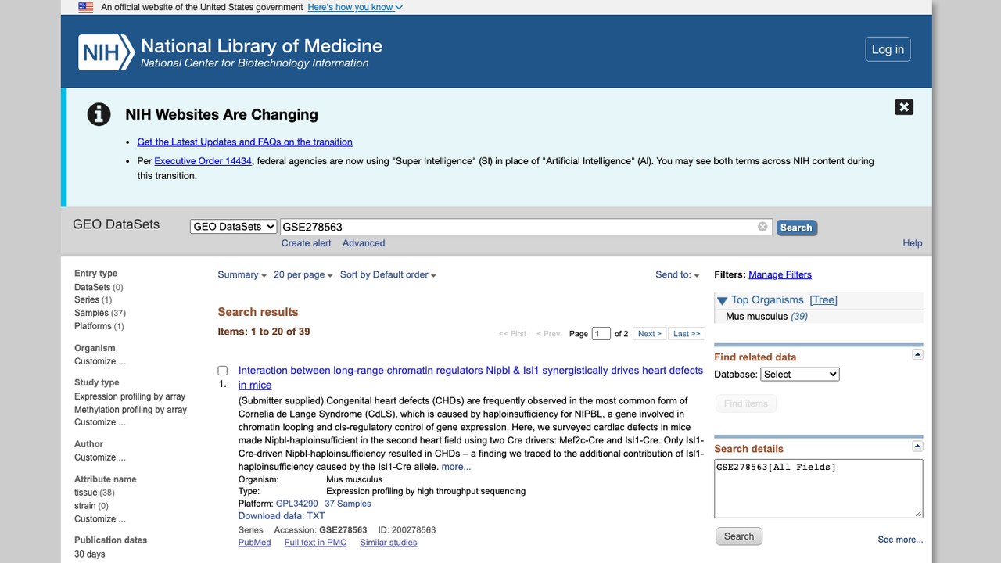The image size is (1001, 563).
Task: Open the Help link
Action: (x=913, y=243)
